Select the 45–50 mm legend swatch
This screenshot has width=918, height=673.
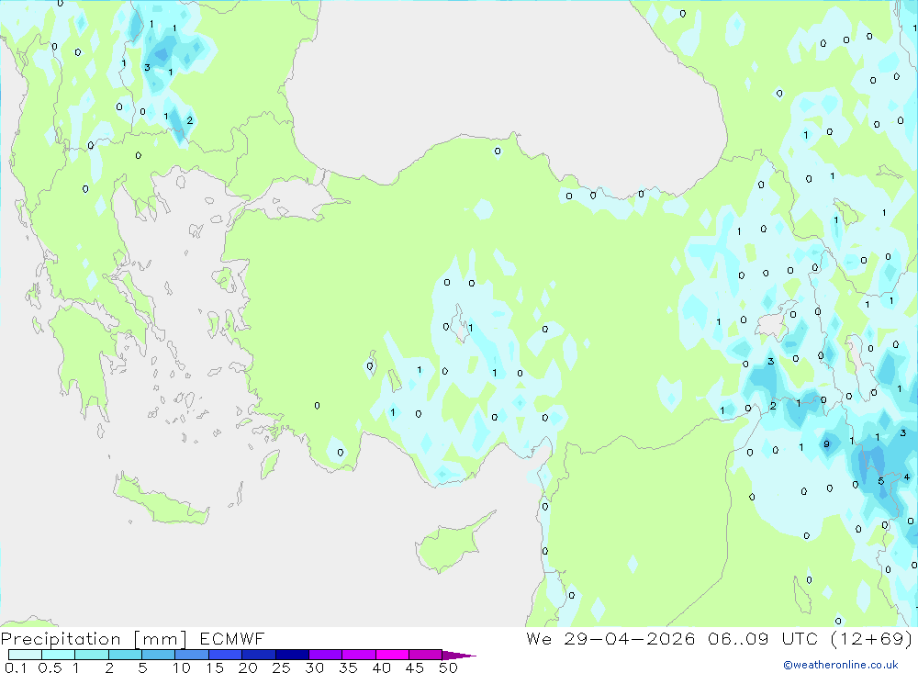(x=425, y=655)
